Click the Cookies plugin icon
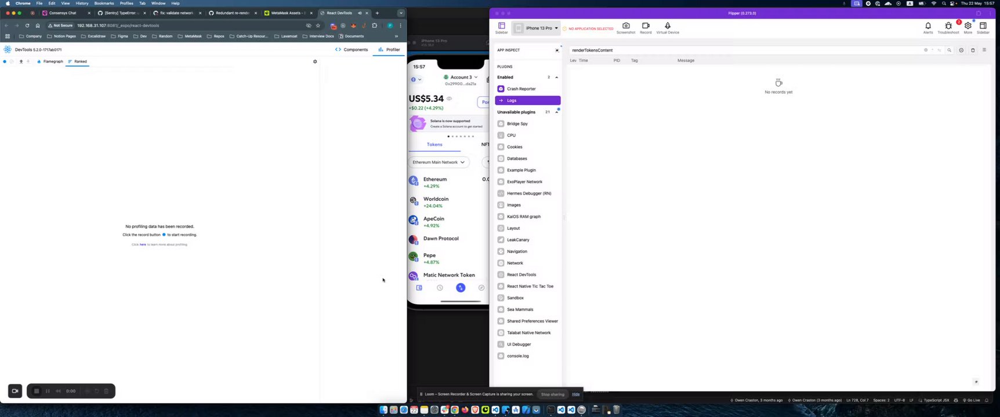This screenshot has height=417, width=1000. pyautogui.click(x=501, y=147)
